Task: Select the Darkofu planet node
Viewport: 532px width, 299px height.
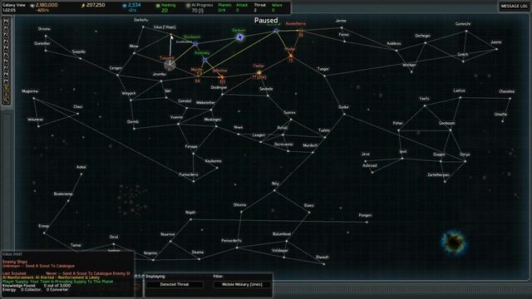Action: (143, 27)
